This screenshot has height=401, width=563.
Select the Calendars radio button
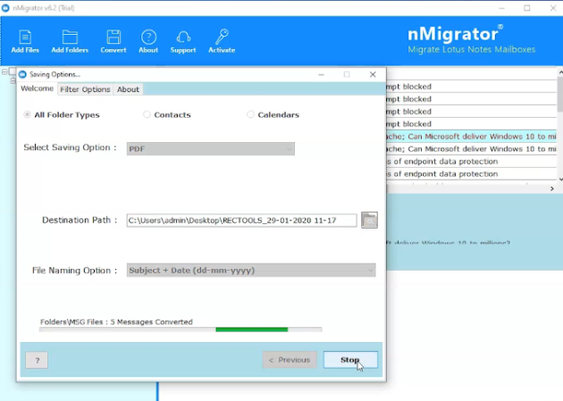click(251, 114)
